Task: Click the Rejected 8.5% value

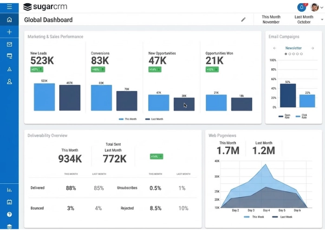Action: point(156,208)
